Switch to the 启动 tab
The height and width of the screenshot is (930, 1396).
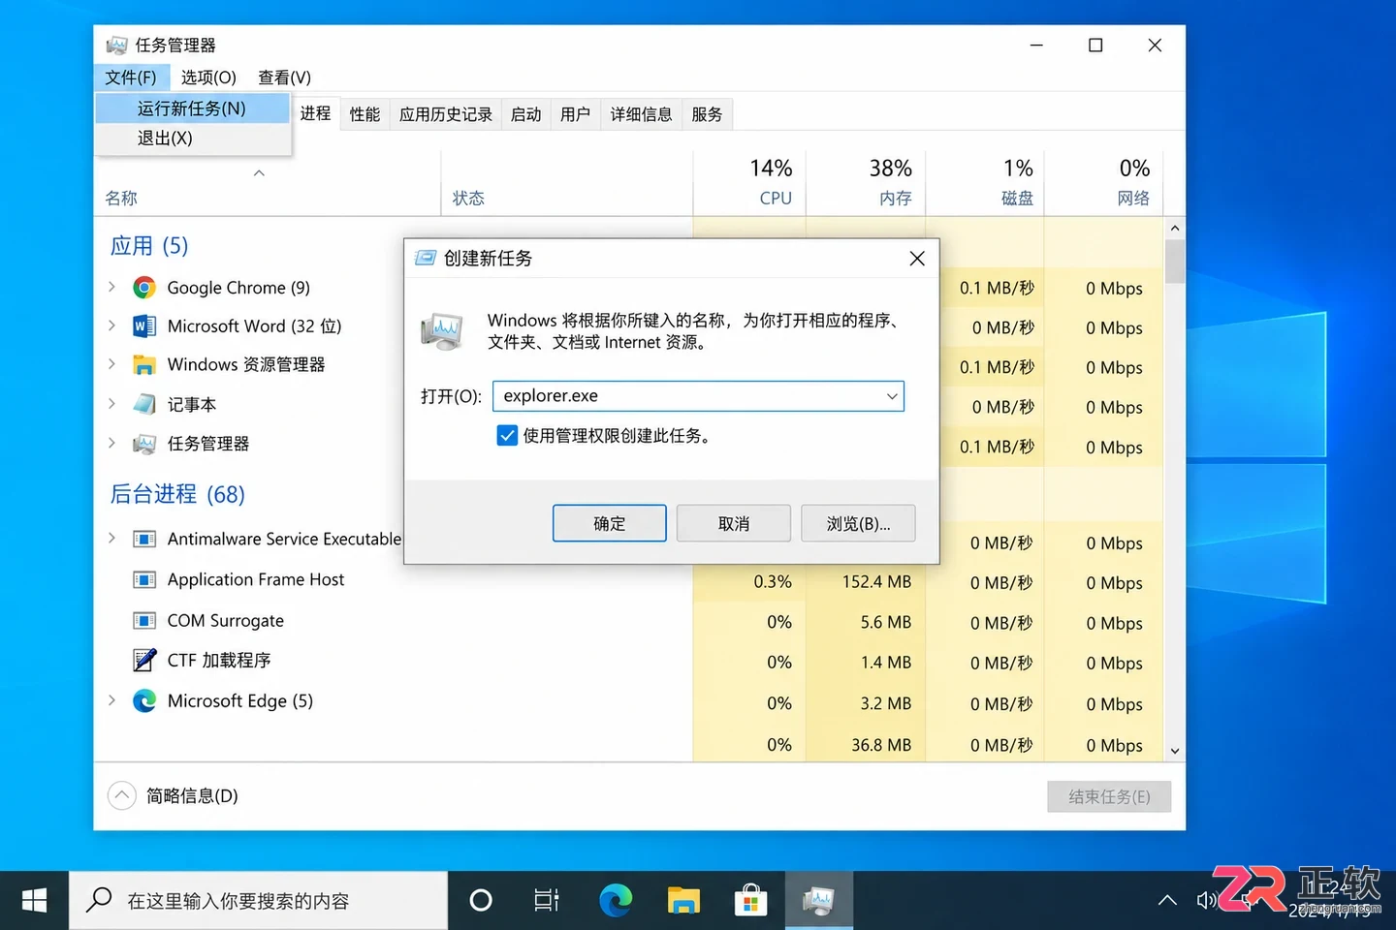tap(526, 114)
